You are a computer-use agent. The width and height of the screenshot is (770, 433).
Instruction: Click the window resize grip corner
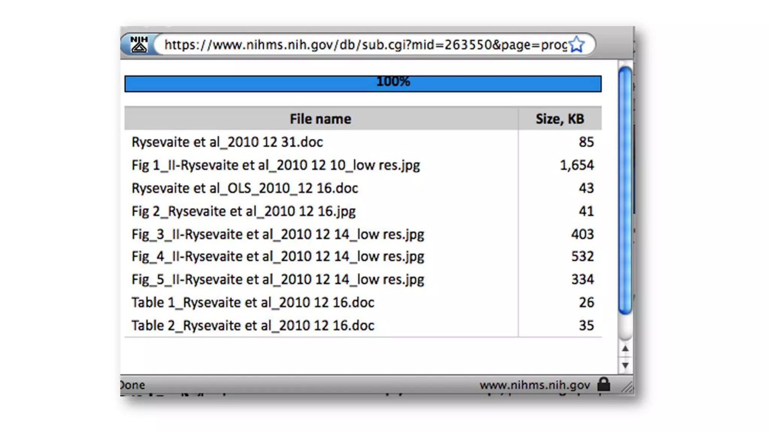coord(627,387)
